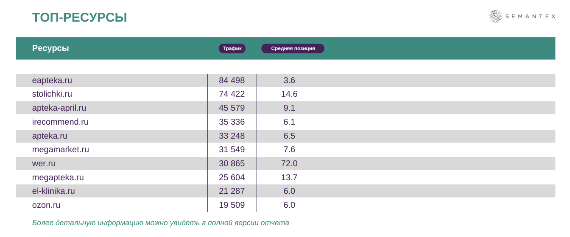
Task: Open the ozon.ru resource link
Action: pyautogui.click(x=46, y=205)
